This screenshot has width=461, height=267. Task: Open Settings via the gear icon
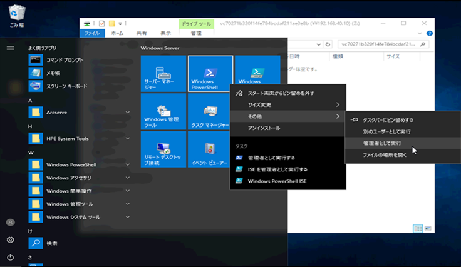(x=10, y=239)
